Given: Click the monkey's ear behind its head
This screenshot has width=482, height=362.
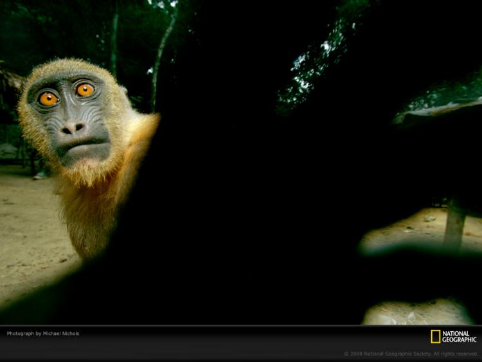Looking at the screenshot, I should (123, 90).
